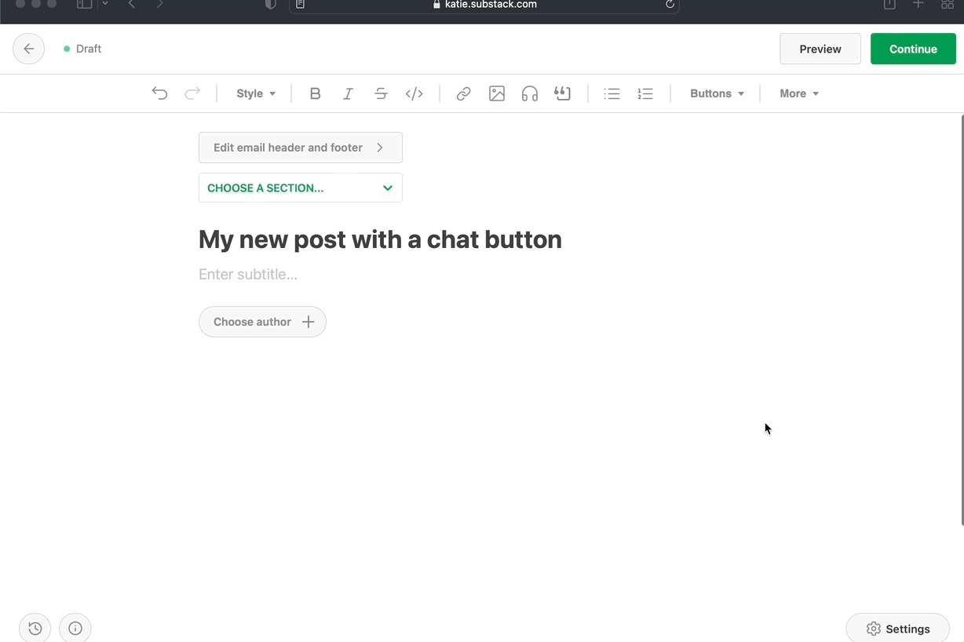Create a numbered list
Screen dimensions: 964x642
[644, 93]
